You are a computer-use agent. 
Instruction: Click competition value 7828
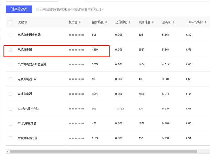(141, 94)
